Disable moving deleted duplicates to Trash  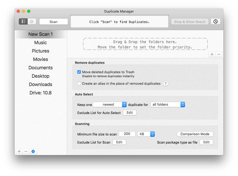click(x=79, y=72)
